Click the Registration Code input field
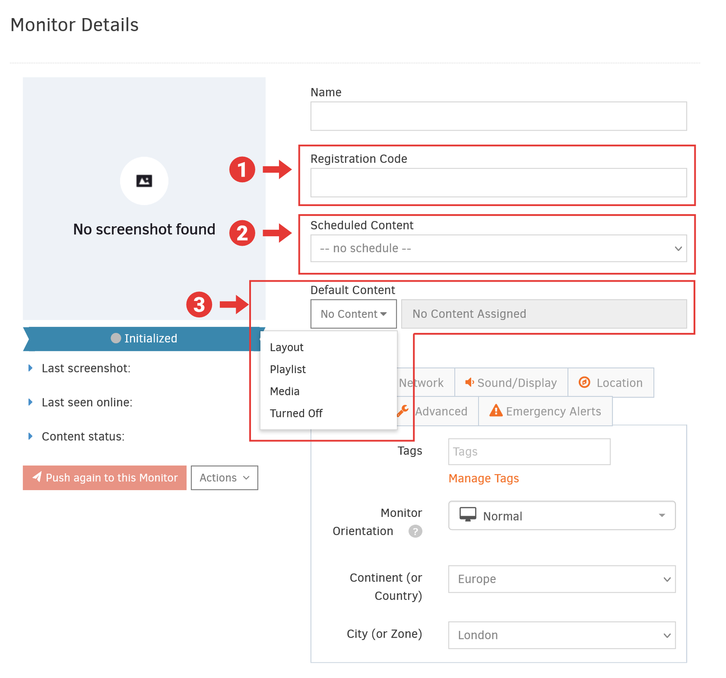Viewport: 726px width, 678px height. pyautogui.click(x=498, y=183)
